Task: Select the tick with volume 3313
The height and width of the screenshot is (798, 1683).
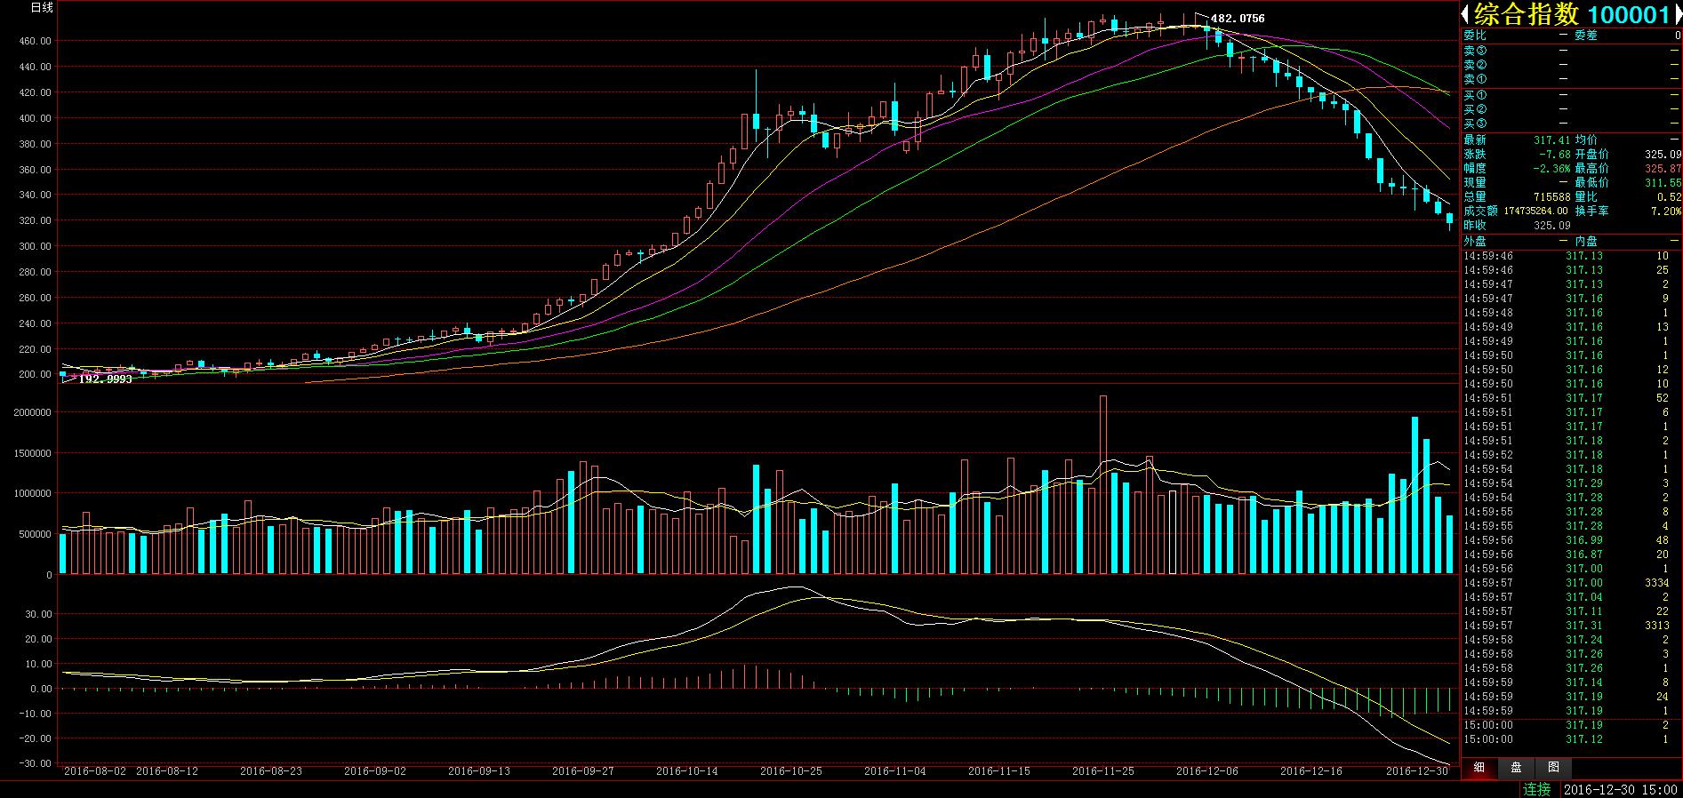Action: coord(1572,626)
